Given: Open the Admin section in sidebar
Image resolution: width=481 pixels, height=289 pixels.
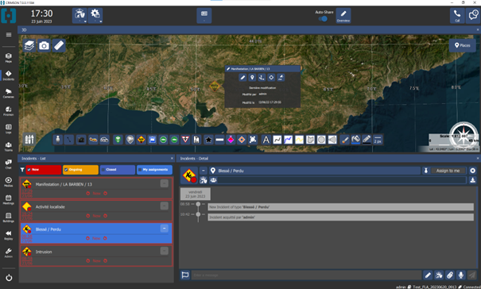Looking at the screenshot, I should point(9,252).
